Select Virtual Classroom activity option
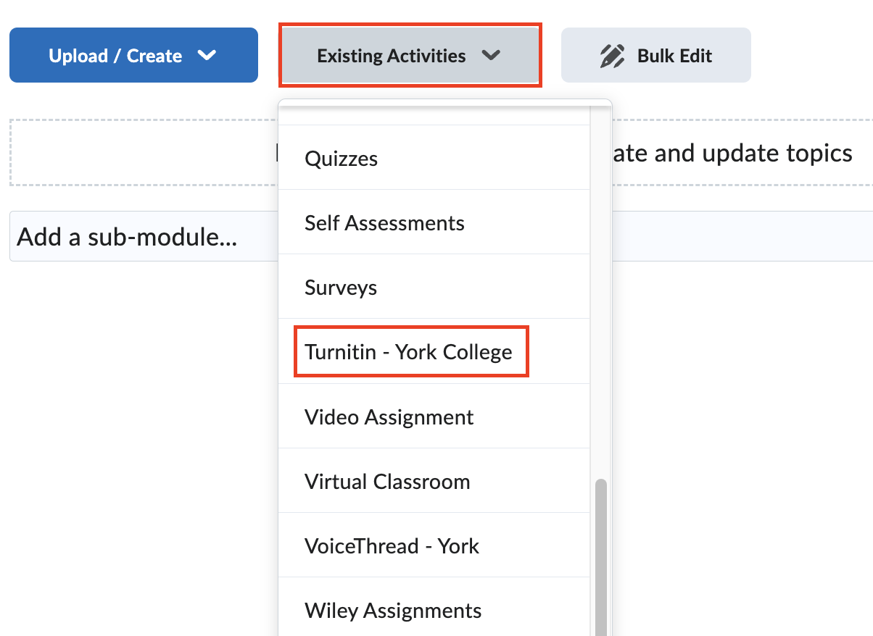This screenshot has width=873, height=636. click(x=386, y=480)
